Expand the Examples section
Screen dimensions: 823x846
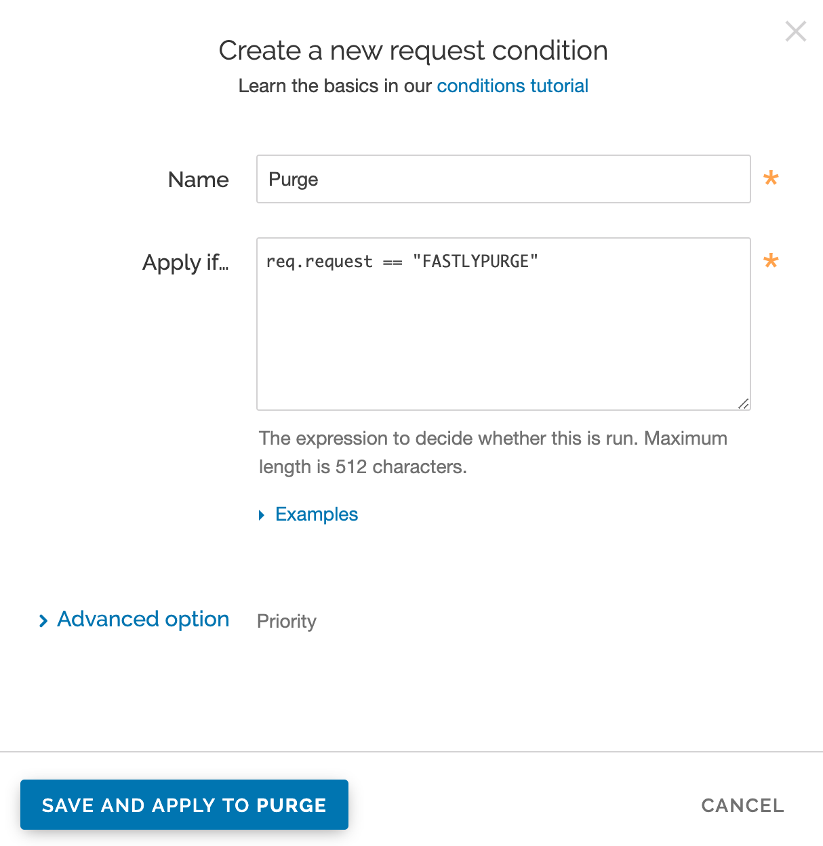(x=316, y=514)
